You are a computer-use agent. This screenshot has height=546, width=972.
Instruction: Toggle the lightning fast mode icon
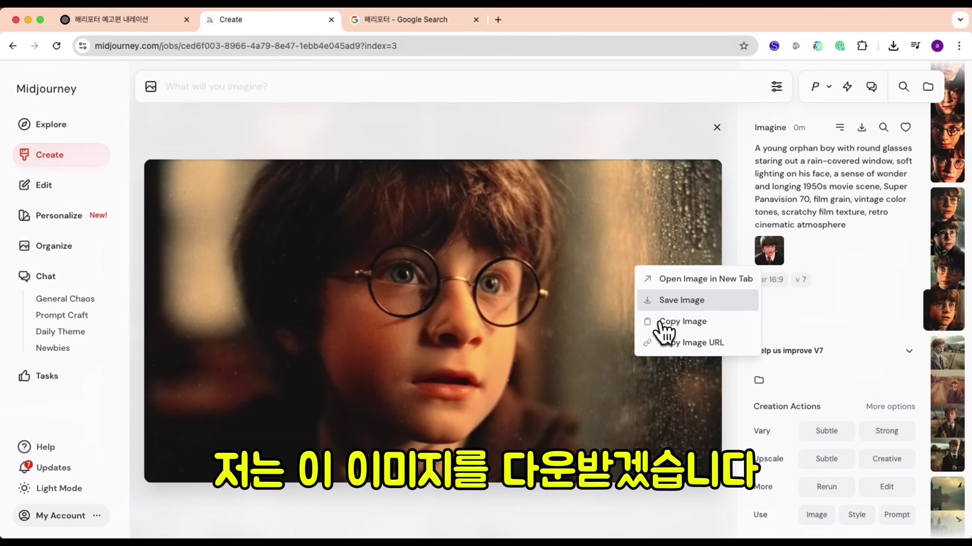pos(847,86)
